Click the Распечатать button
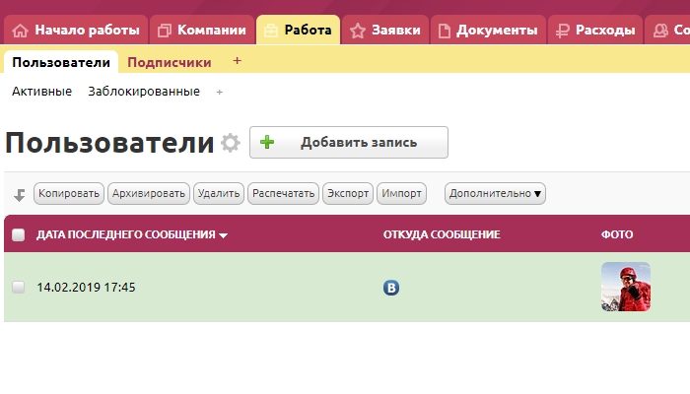 284,193
